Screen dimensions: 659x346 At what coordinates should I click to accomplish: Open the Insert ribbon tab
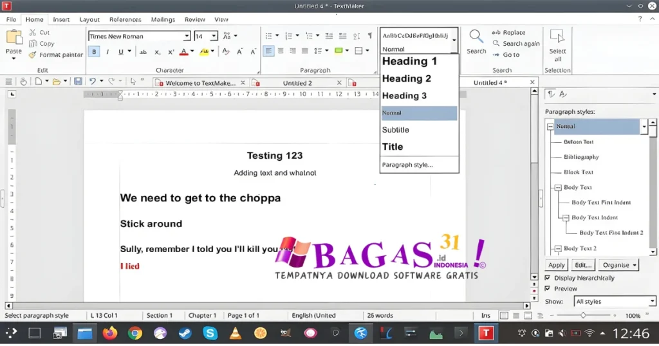coord(61,19)
